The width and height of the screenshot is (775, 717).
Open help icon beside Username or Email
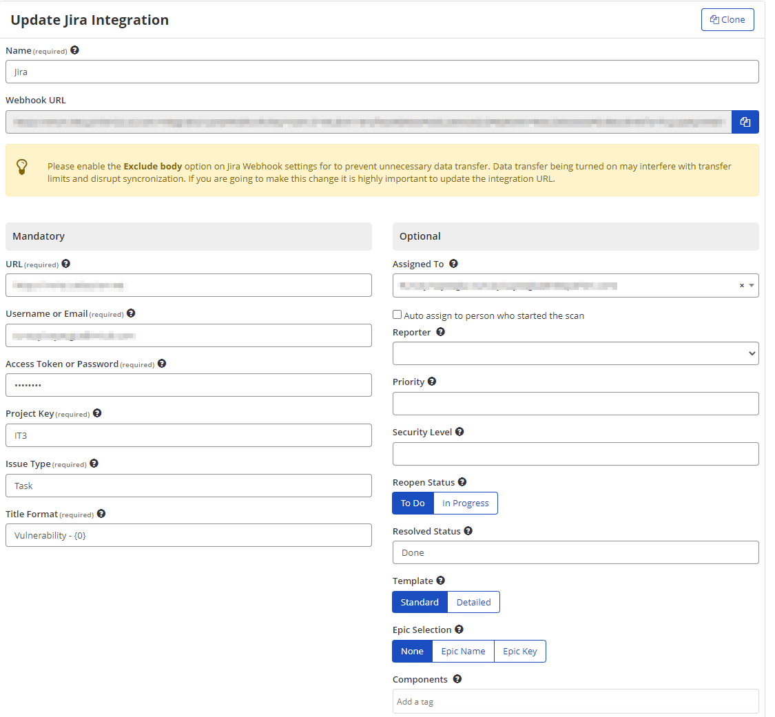pyautogui.click(x=131, y=313)
